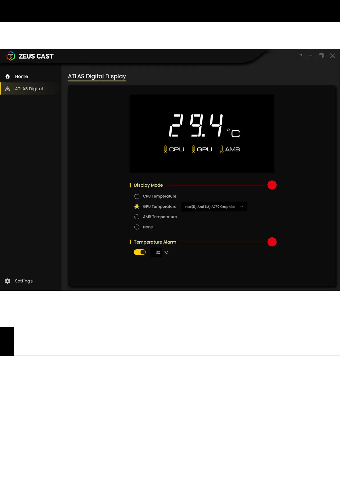Choose the None display mode option
Screen dimensions: 340x481
(137, 227)
